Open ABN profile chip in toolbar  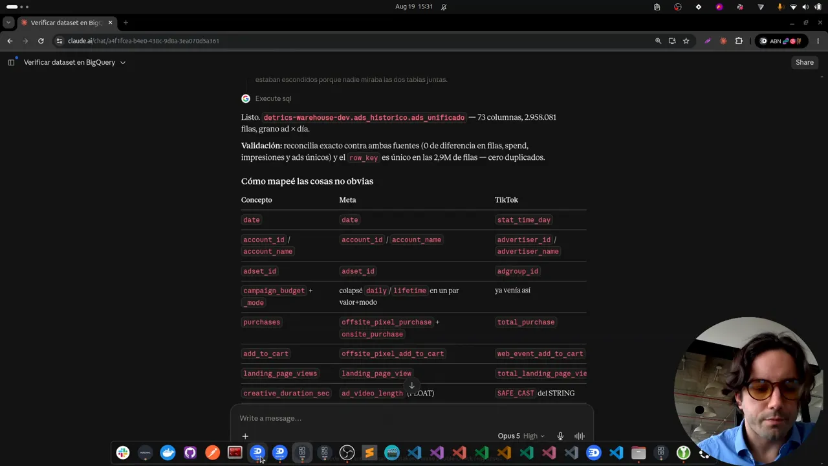(x=781, y=41)
